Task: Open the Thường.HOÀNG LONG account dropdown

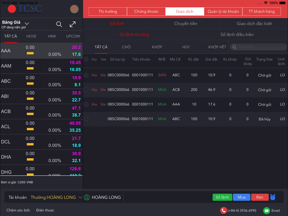Action: pyautogui.click(x=56, y=197)
